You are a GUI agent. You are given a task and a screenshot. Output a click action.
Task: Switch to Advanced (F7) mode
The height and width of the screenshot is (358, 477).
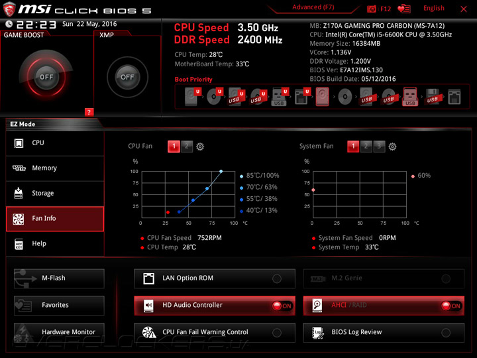313,7
